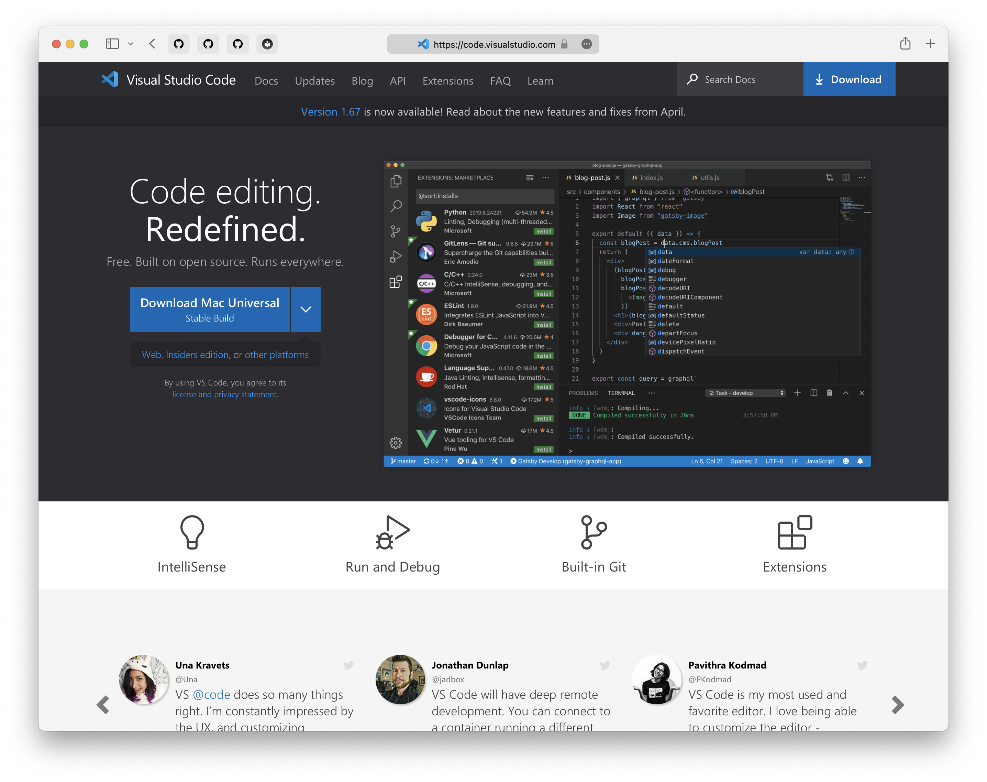Select the index.js editor tab
987x782 pixels.
651,178
